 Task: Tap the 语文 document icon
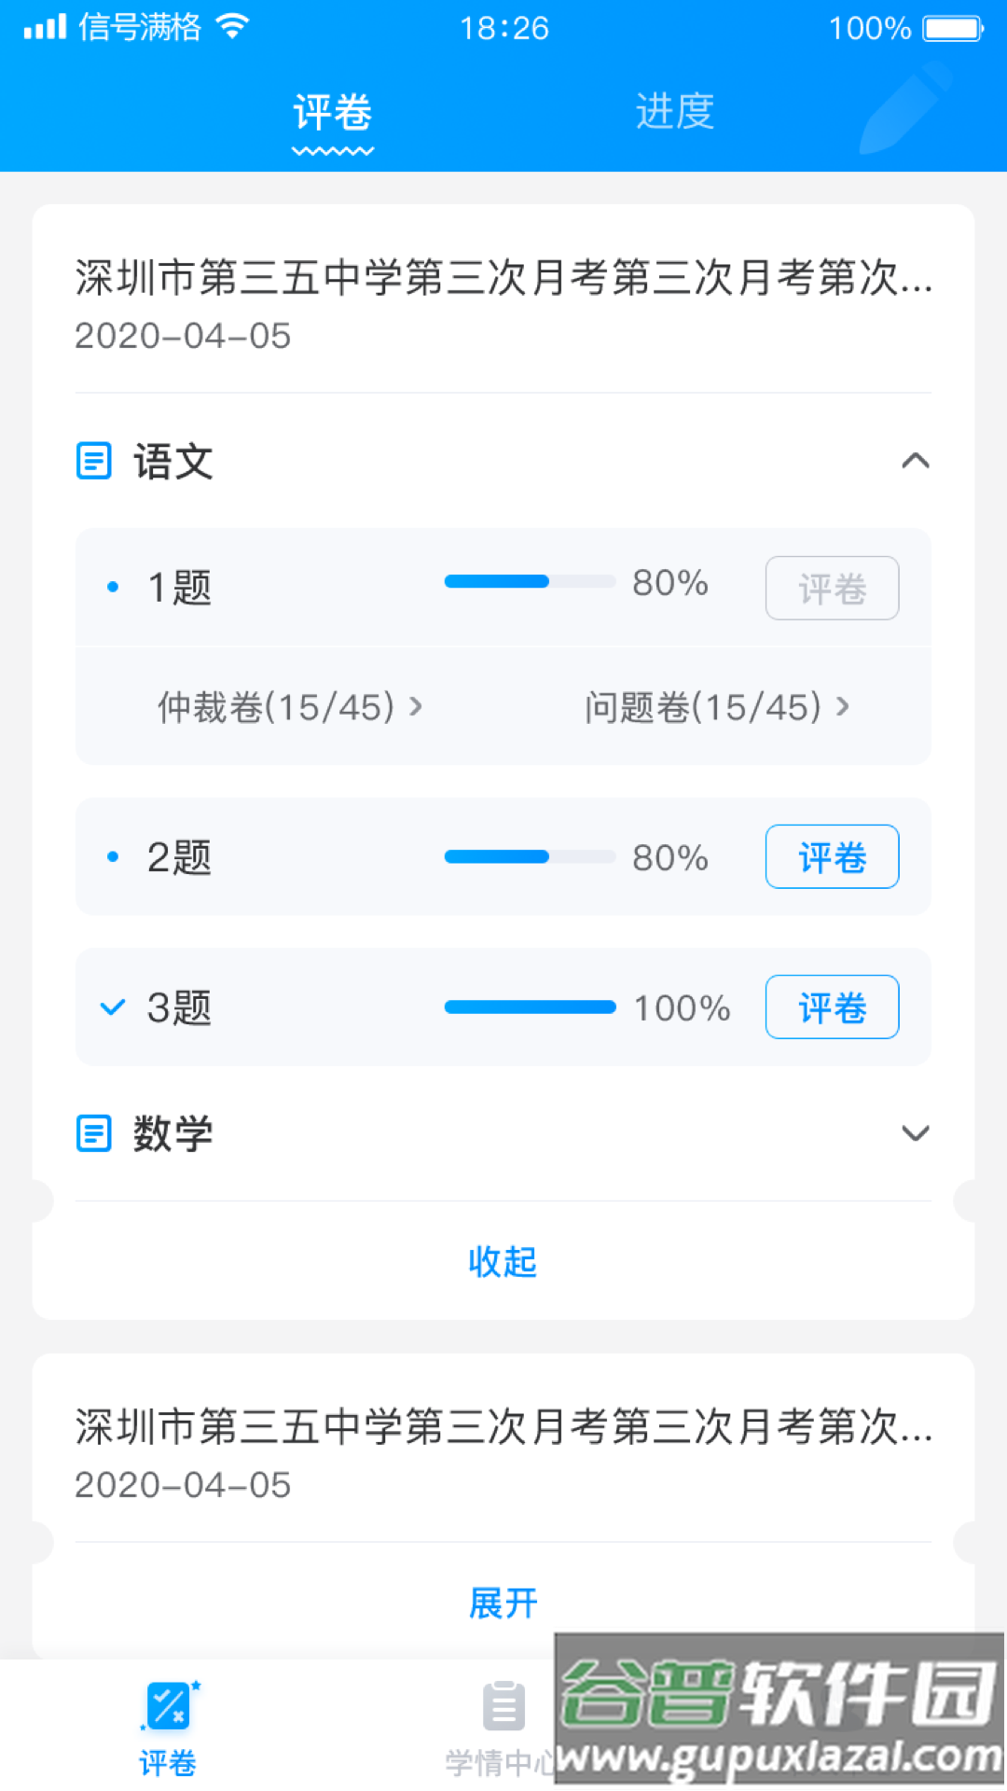[x=93, y=461]
